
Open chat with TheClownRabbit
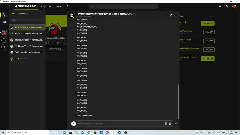(x=27, y=40)
